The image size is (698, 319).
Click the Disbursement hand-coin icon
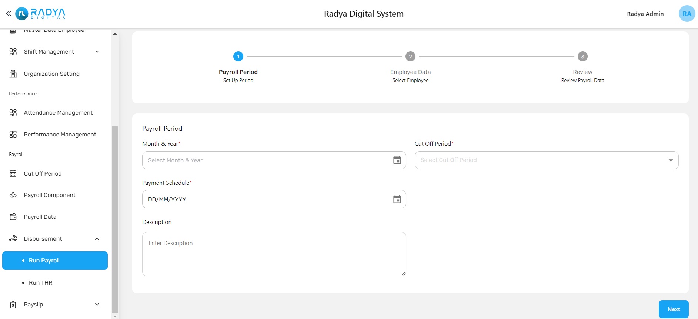tap(13, 239)
